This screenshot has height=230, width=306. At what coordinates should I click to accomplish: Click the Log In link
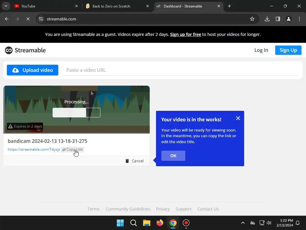tap(261, 50)
